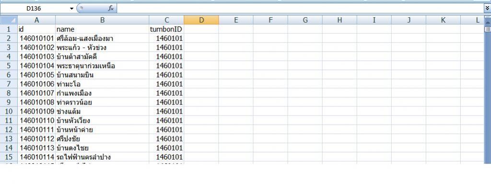The width and height of the screenshot is (491, 184).
Task: Click name cell 'พระแก้ว - หัวข่วง'
Action: (x=103, y=47)
